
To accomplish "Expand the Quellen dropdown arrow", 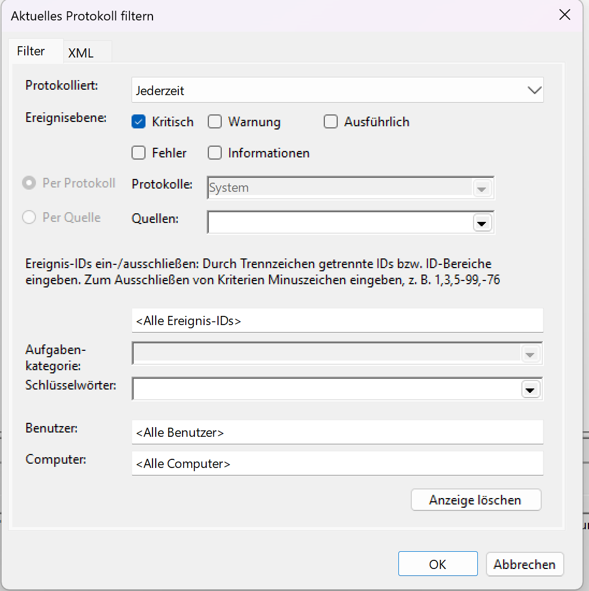I will [x=482, y=223].
